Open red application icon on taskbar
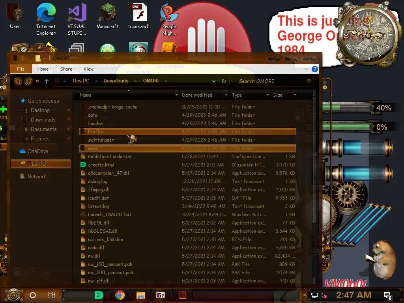404x303 pixels. [x=182, y=295]
